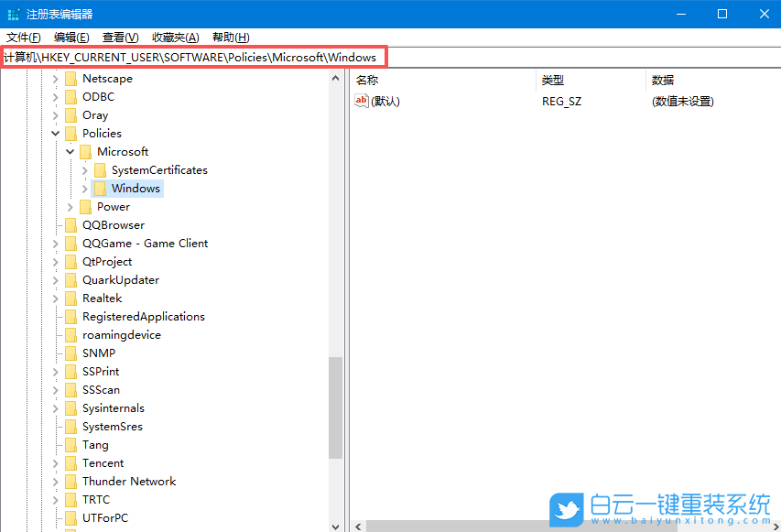781x532 pixels.
Task: Expand the Thunder Network key
Action: (55, 481)
